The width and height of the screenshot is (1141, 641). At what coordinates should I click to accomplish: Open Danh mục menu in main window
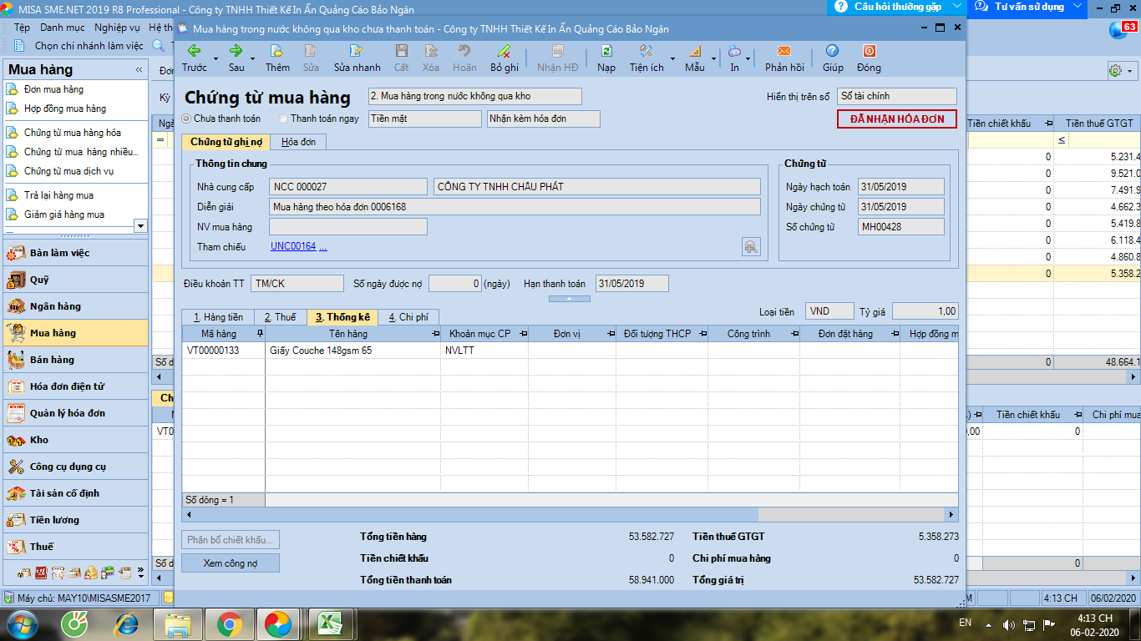coord(62,28)
